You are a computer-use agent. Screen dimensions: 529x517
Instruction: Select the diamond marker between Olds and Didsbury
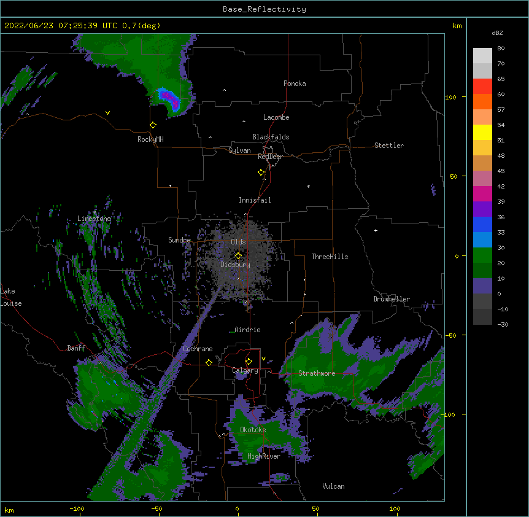(238, 256)
